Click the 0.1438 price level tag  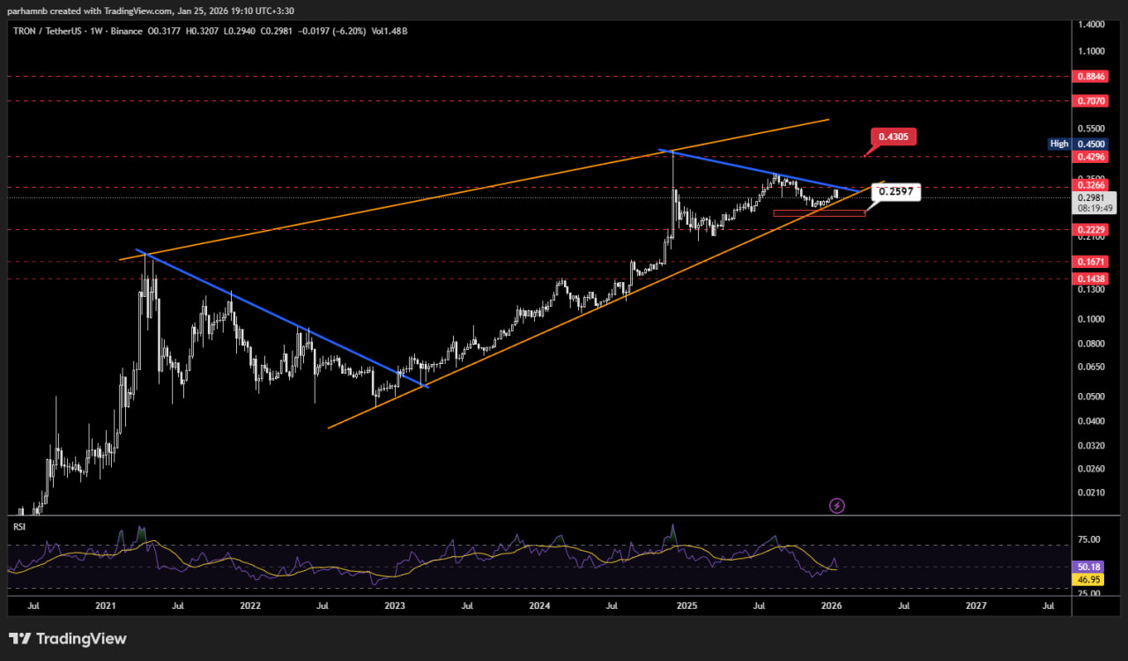coord(1091,279)
